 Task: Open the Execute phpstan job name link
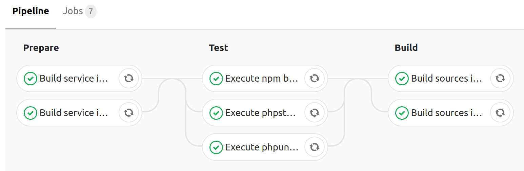click(260, 113)
